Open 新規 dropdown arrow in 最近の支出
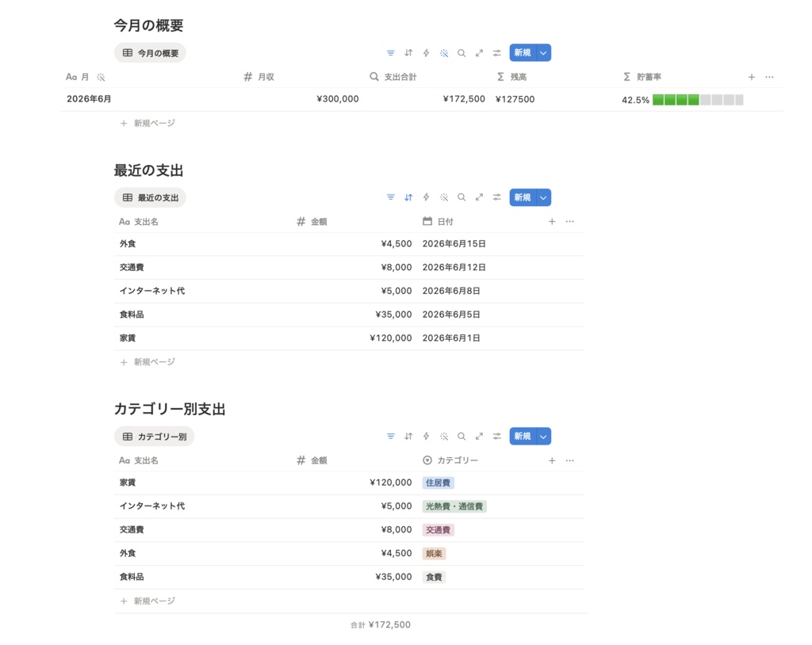The width and height of the screenshot is (812, 645). click(543, 197)
